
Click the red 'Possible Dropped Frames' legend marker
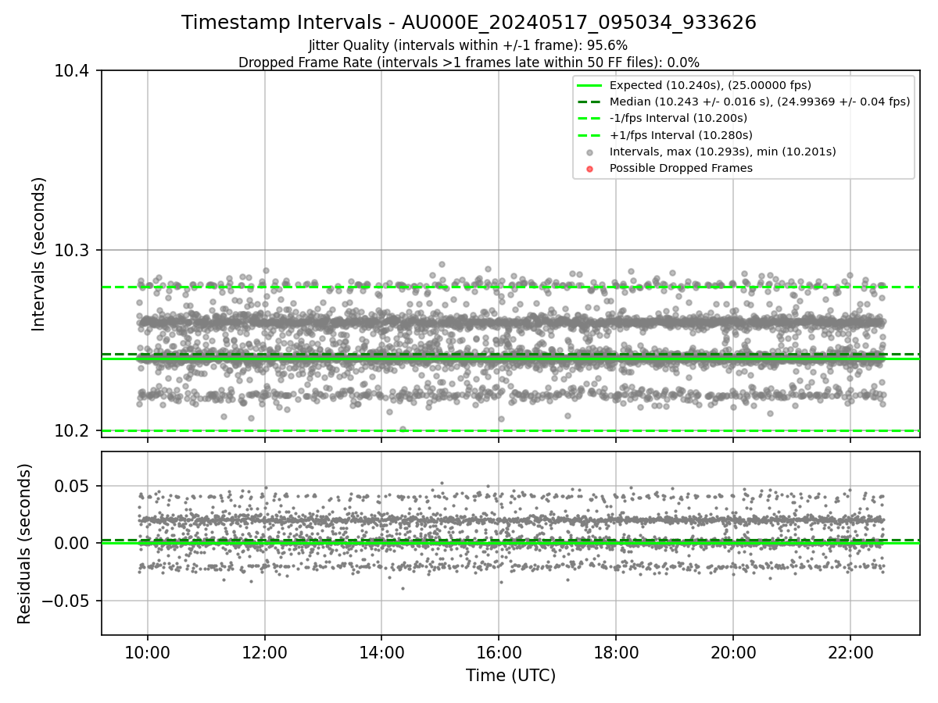(589, 169)
